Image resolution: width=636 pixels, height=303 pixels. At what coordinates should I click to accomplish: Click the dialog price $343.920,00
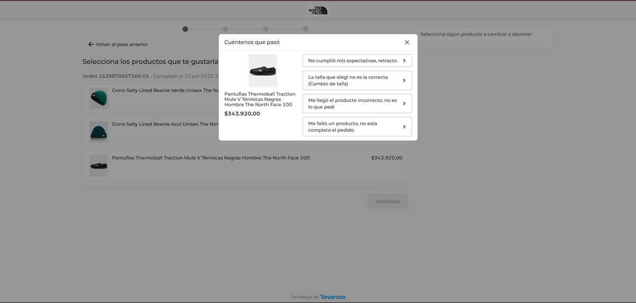tap(242, 114)
